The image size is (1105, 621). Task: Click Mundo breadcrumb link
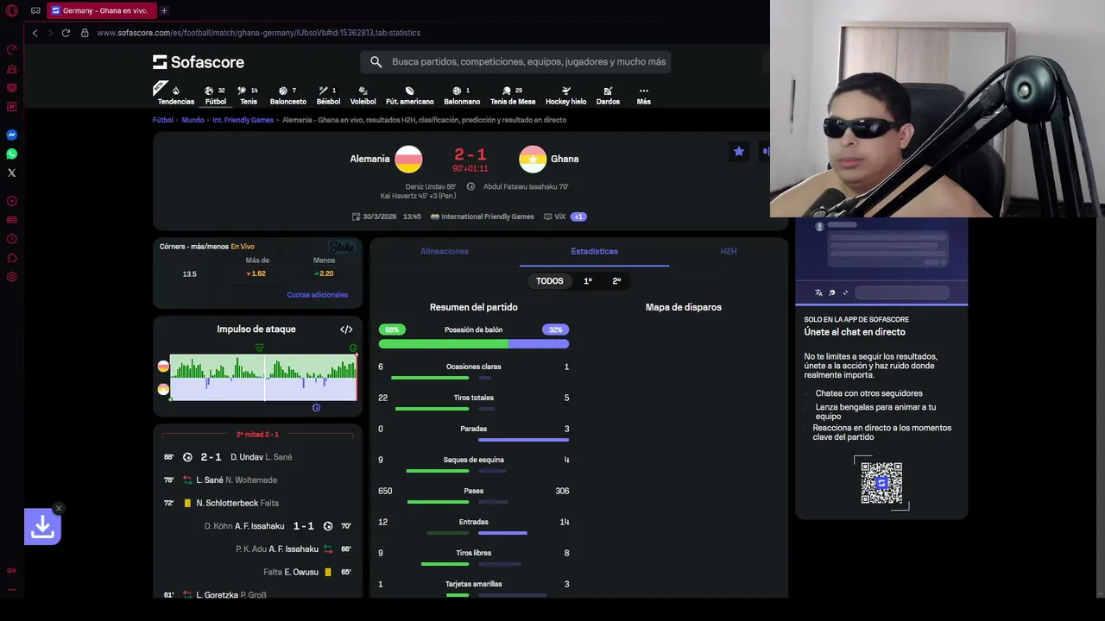pyautogui.click(x=193, y=120)
